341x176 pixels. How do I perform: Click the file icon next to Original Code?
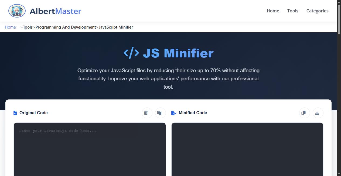15,113
